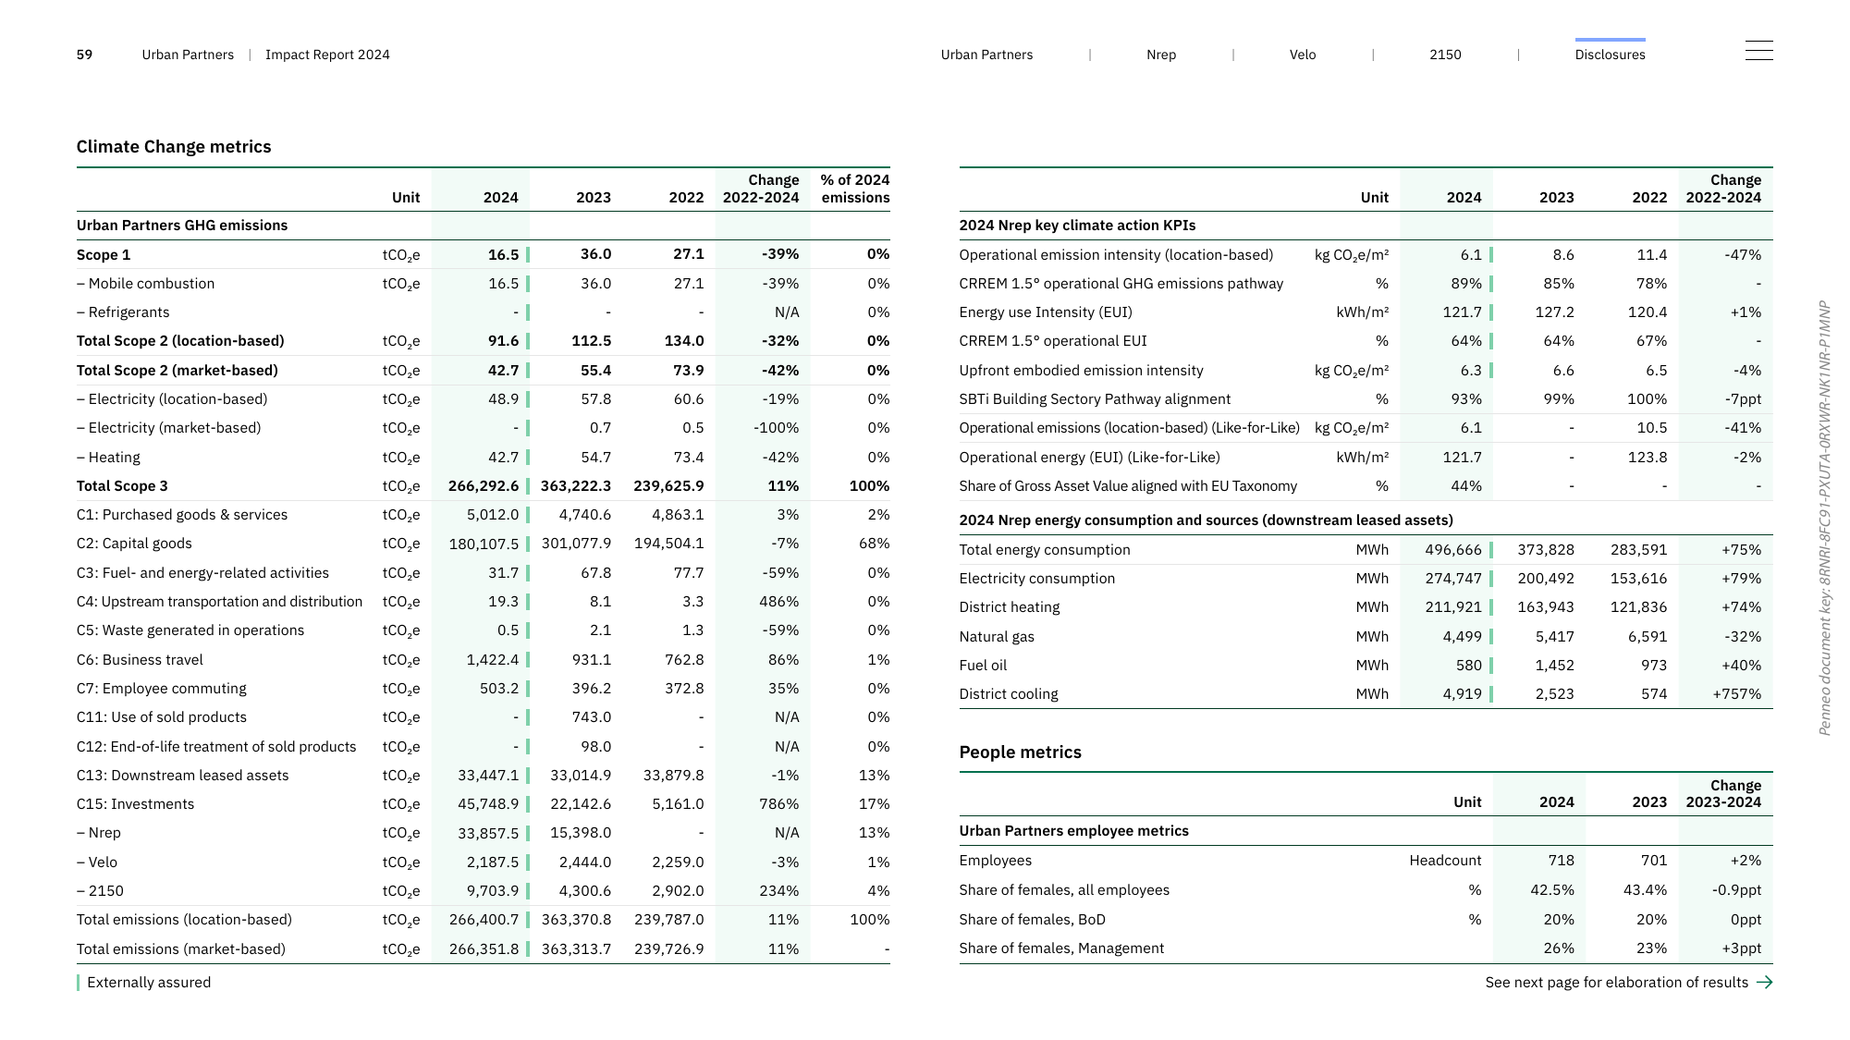The width and height of the screenshot is (1850, 1040).
Task: Click 'Urban Partners GHG emissions' section header
Action: pos(181,225)
